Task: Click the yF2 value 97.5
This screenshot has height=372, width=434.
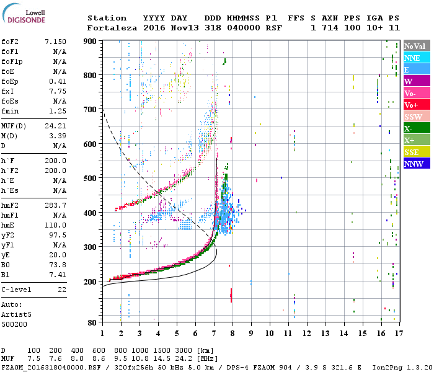Action: tap(58, 235)
